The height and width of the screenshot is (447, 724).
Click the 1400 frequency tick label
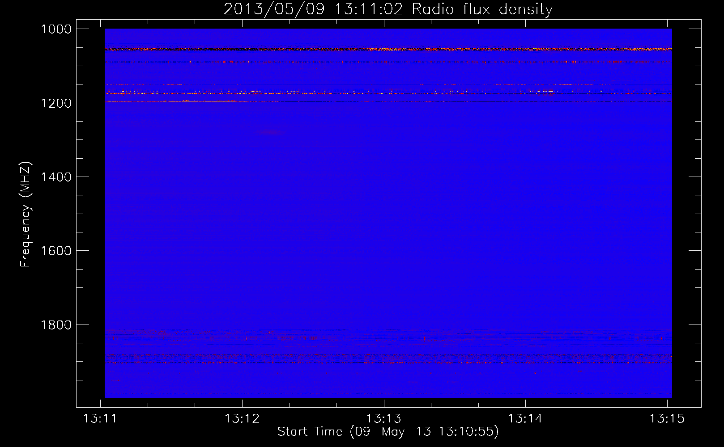click(56, 177)
